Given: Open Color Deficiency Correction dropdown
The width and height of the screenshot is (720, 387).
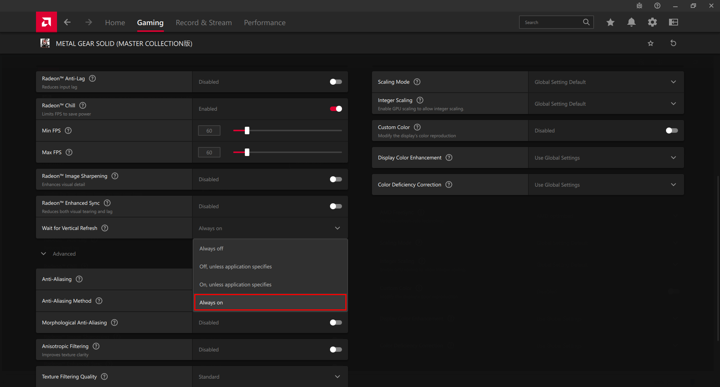Looking at the screenshot, I should (x=606, y=184).
